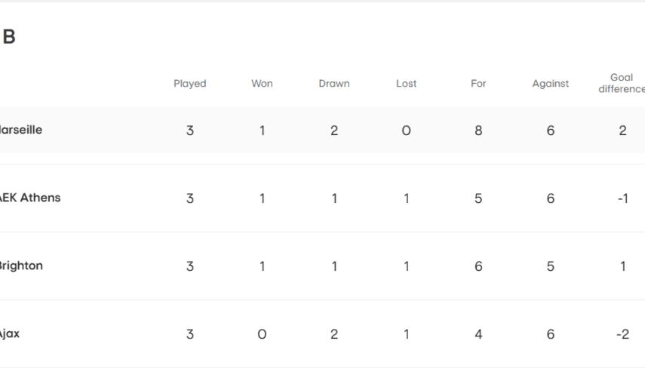Select the Drawn column header
Image resolution: width=645 pixels, height=387 pixels.
tap(333, 84)
